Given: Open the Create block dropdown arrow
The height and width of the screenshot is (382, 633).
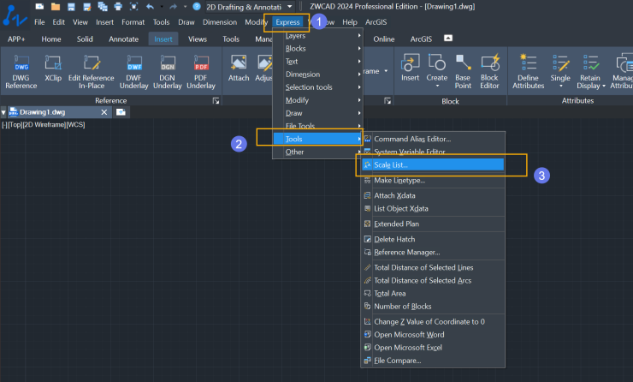Looking at the screenshot, I should [437, 86].
